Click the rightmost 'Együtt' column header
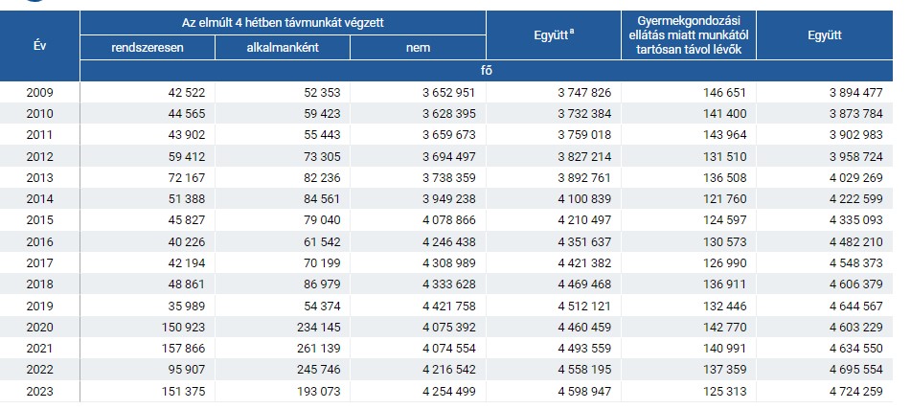911x409 pixels. pyautogui.click(x=825, y=34)
